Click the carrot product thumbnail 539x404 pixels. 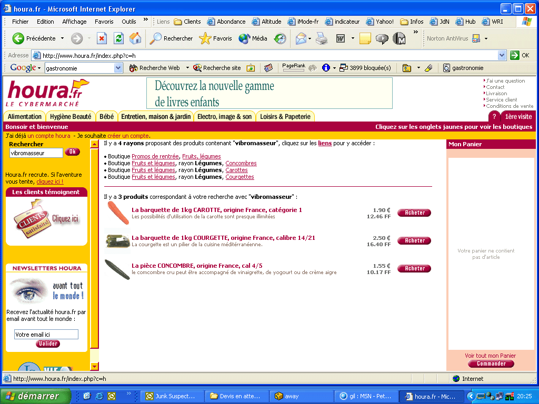[x=118, y=213]
